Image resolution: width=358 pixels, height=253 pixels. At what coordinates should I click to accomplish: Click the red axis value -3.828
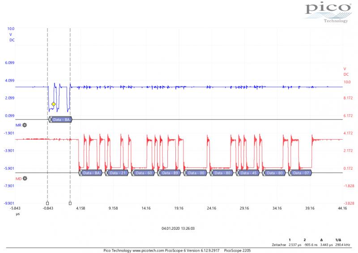point(349,203)
